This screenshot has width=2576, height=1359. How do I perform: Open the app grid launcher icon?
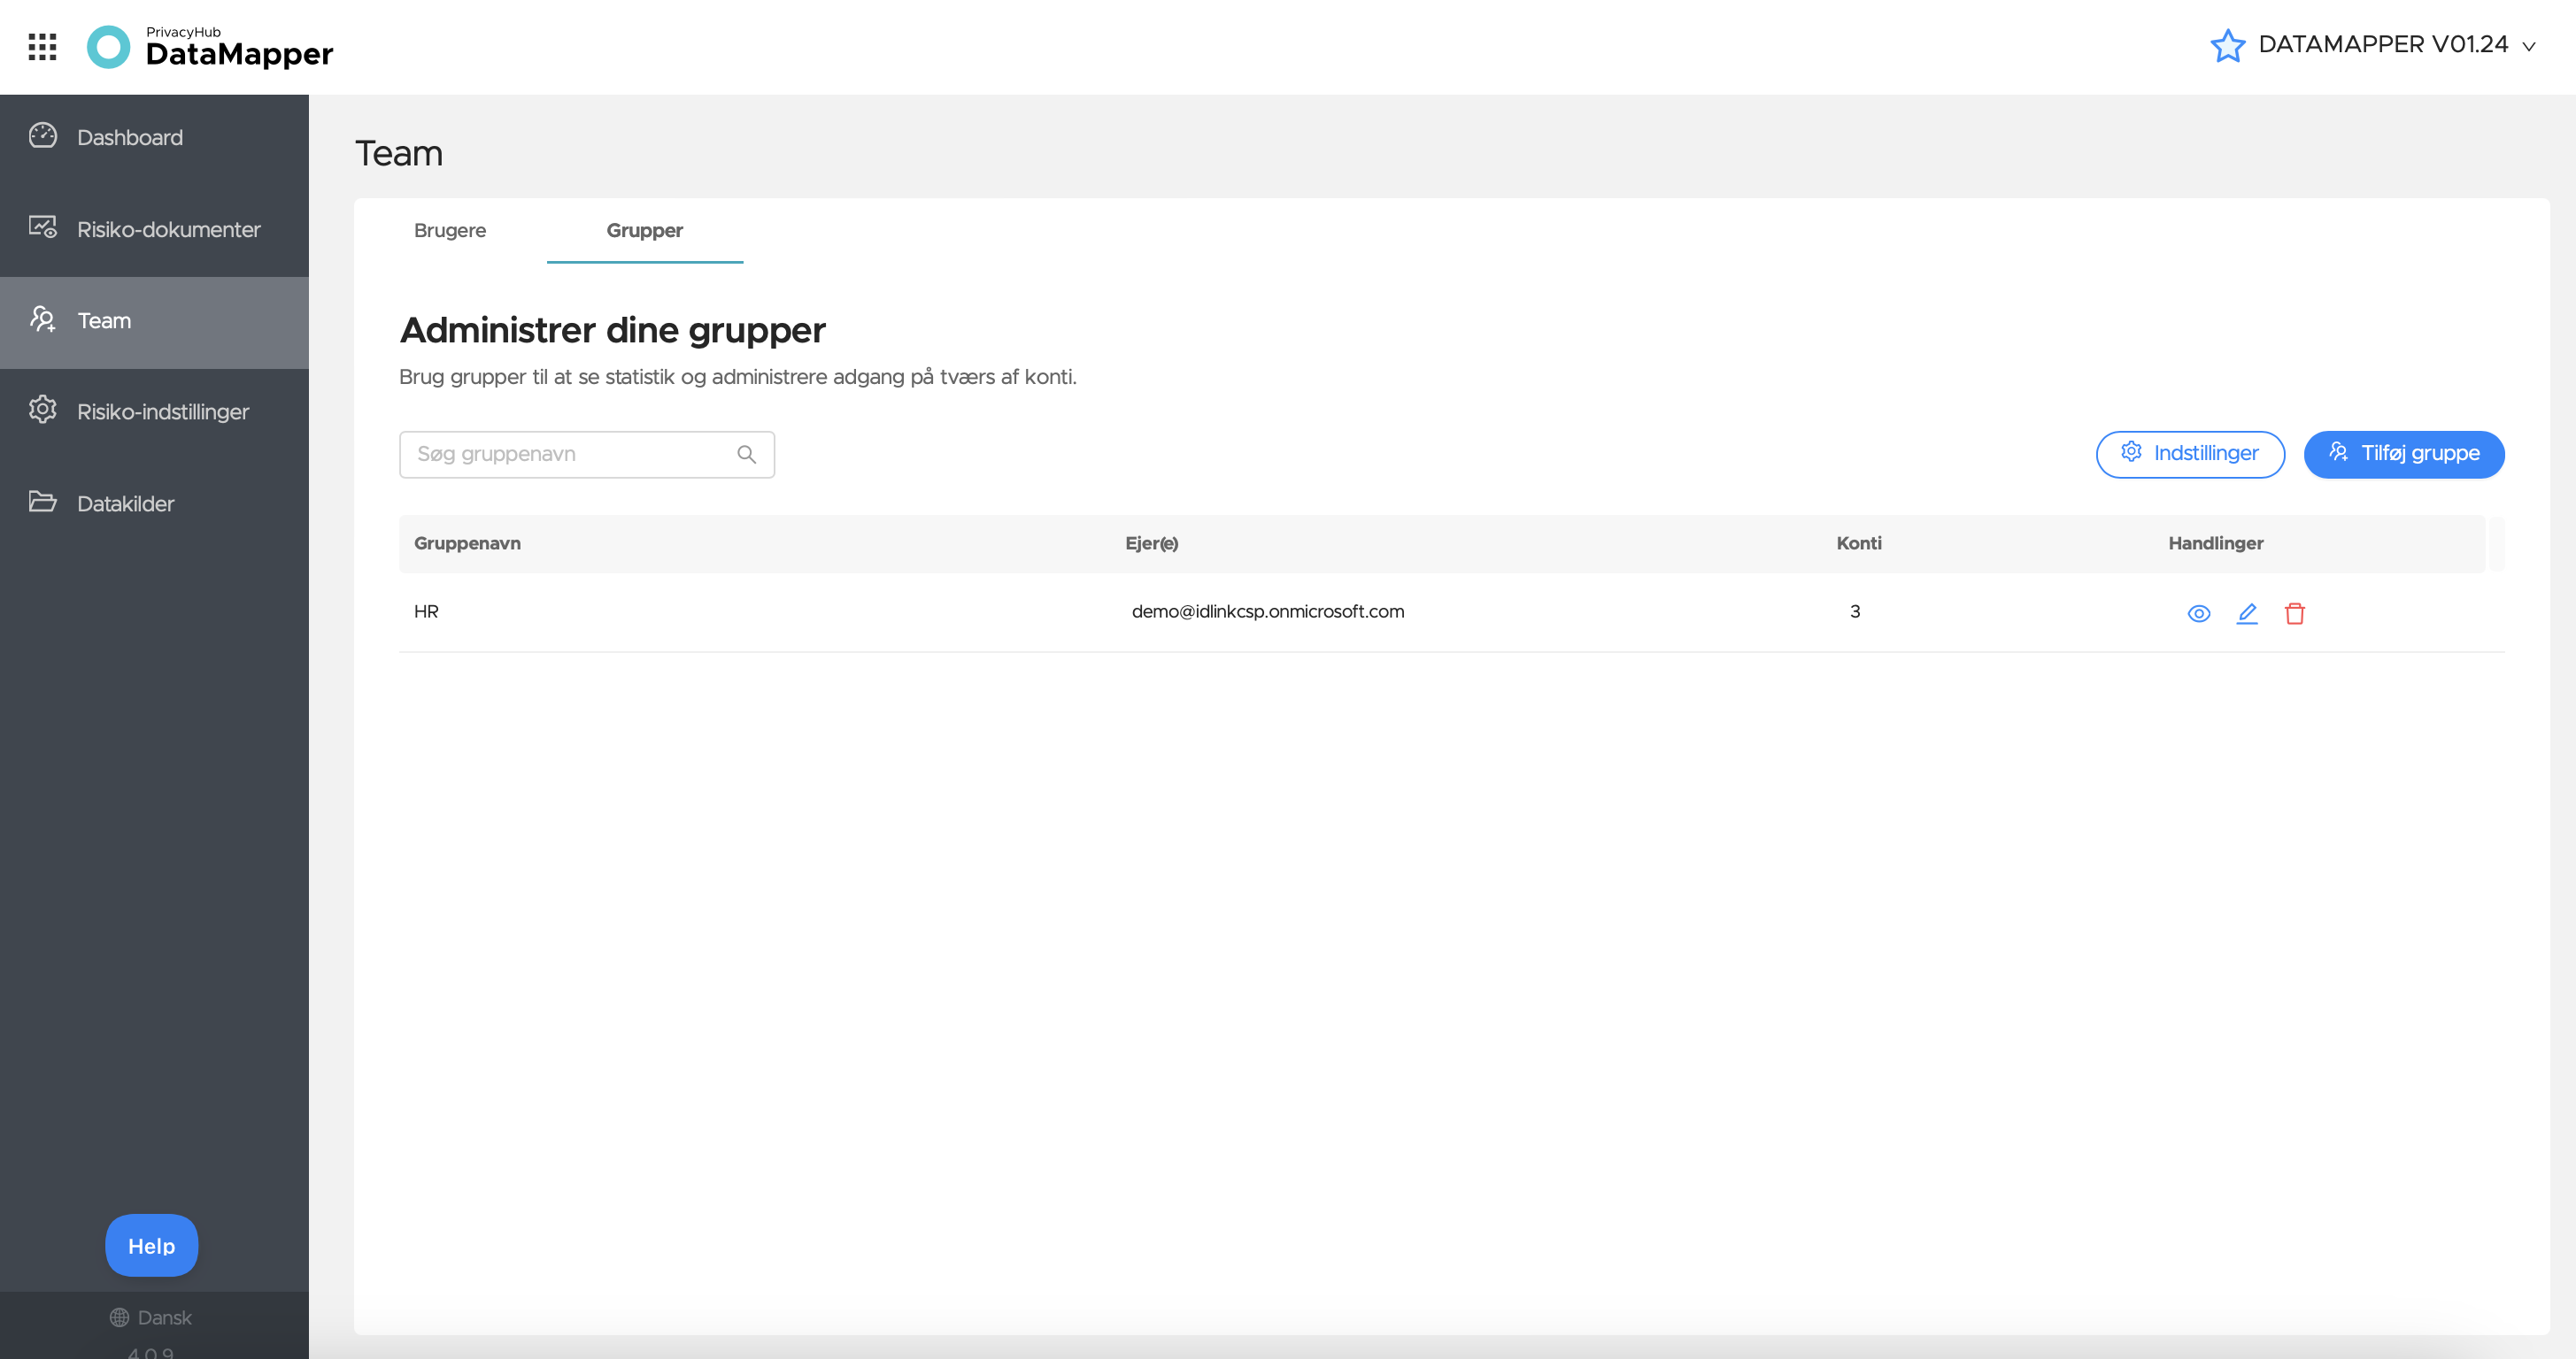click(x=42, y=47)
